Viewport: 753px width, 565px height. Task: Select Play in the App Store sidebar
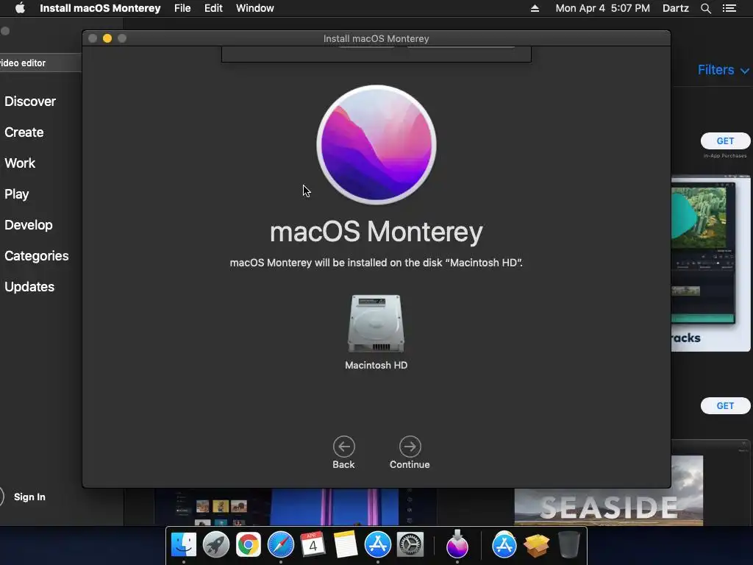(x=17, y=194)
